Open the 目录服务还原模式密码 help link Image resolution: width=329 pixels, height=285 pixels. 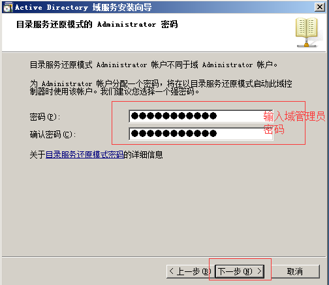84,155
